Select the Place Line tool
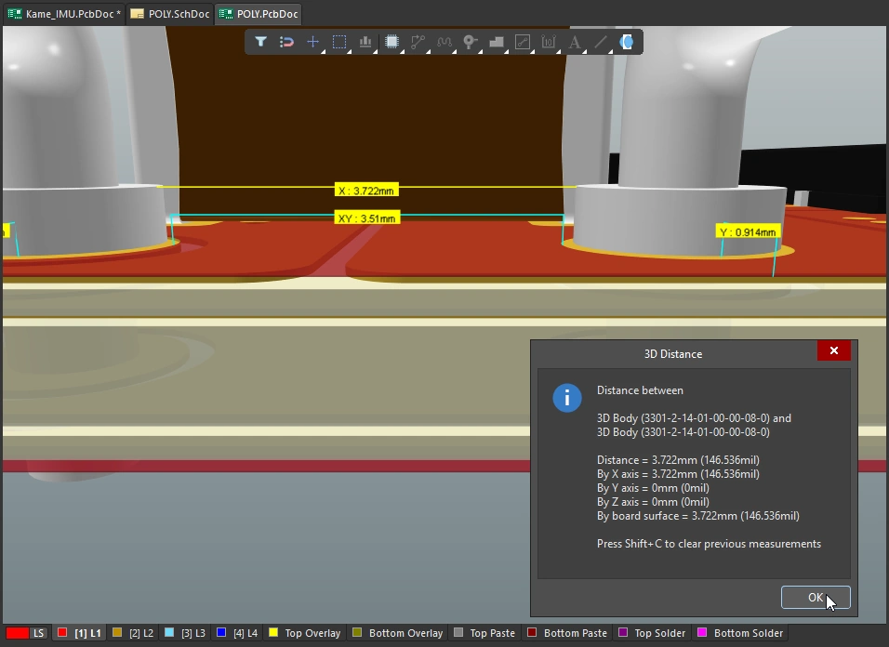The width and height of the screenshot is (889, 647). (601, 42)
